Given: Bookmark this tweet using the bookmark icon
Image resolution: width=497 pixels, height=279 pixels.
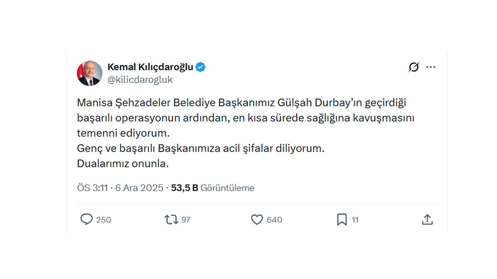Looking at the screenshot, I should coord(342,220).
